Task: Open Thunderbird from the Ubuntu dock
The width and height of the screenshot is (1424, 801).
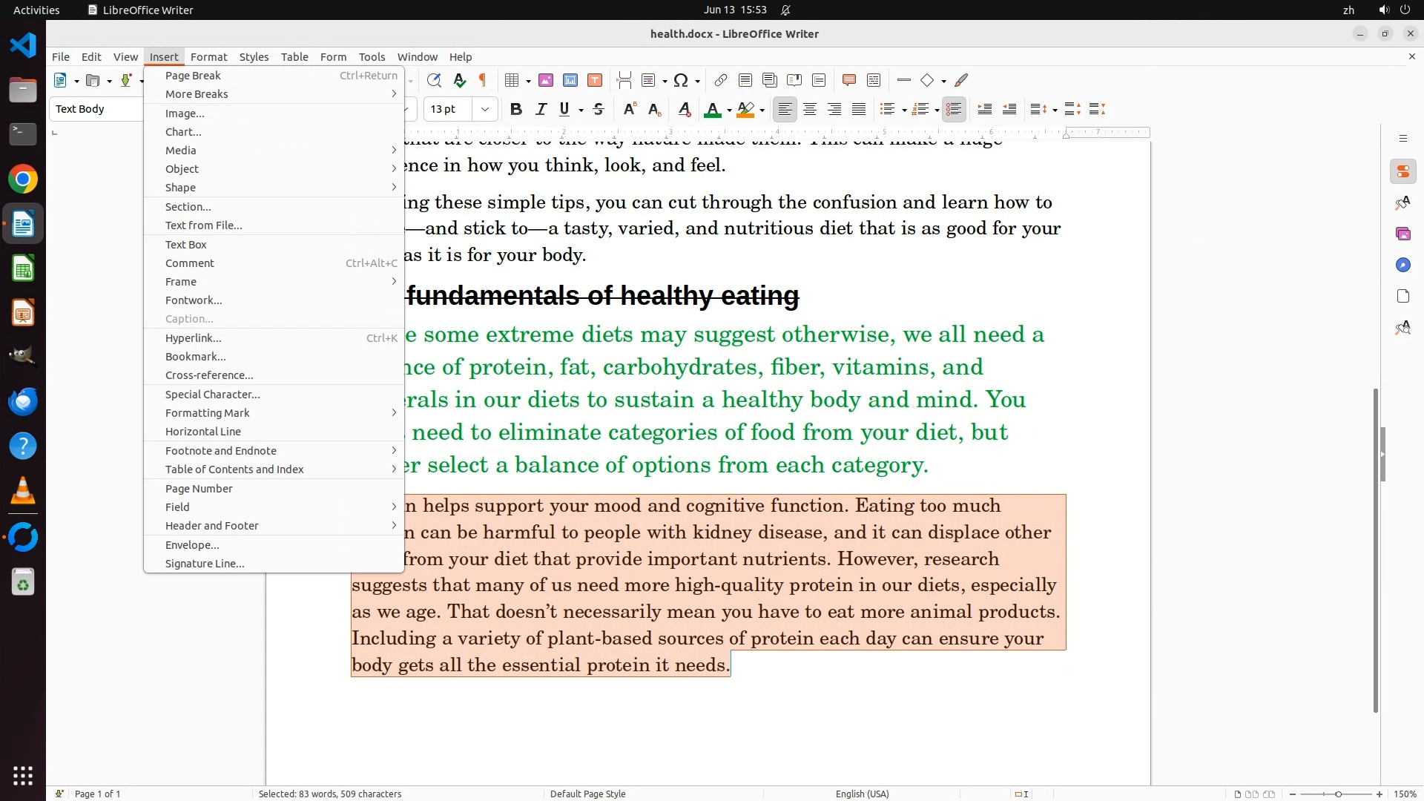Action: click(x=23, y=401)
